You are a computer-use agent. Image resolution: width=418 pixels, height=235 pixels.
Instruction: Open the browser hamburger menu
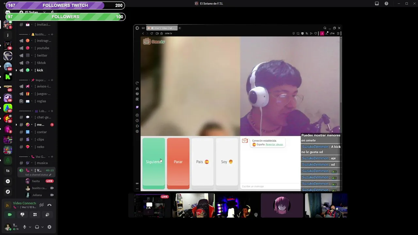[x=338, y=33]
